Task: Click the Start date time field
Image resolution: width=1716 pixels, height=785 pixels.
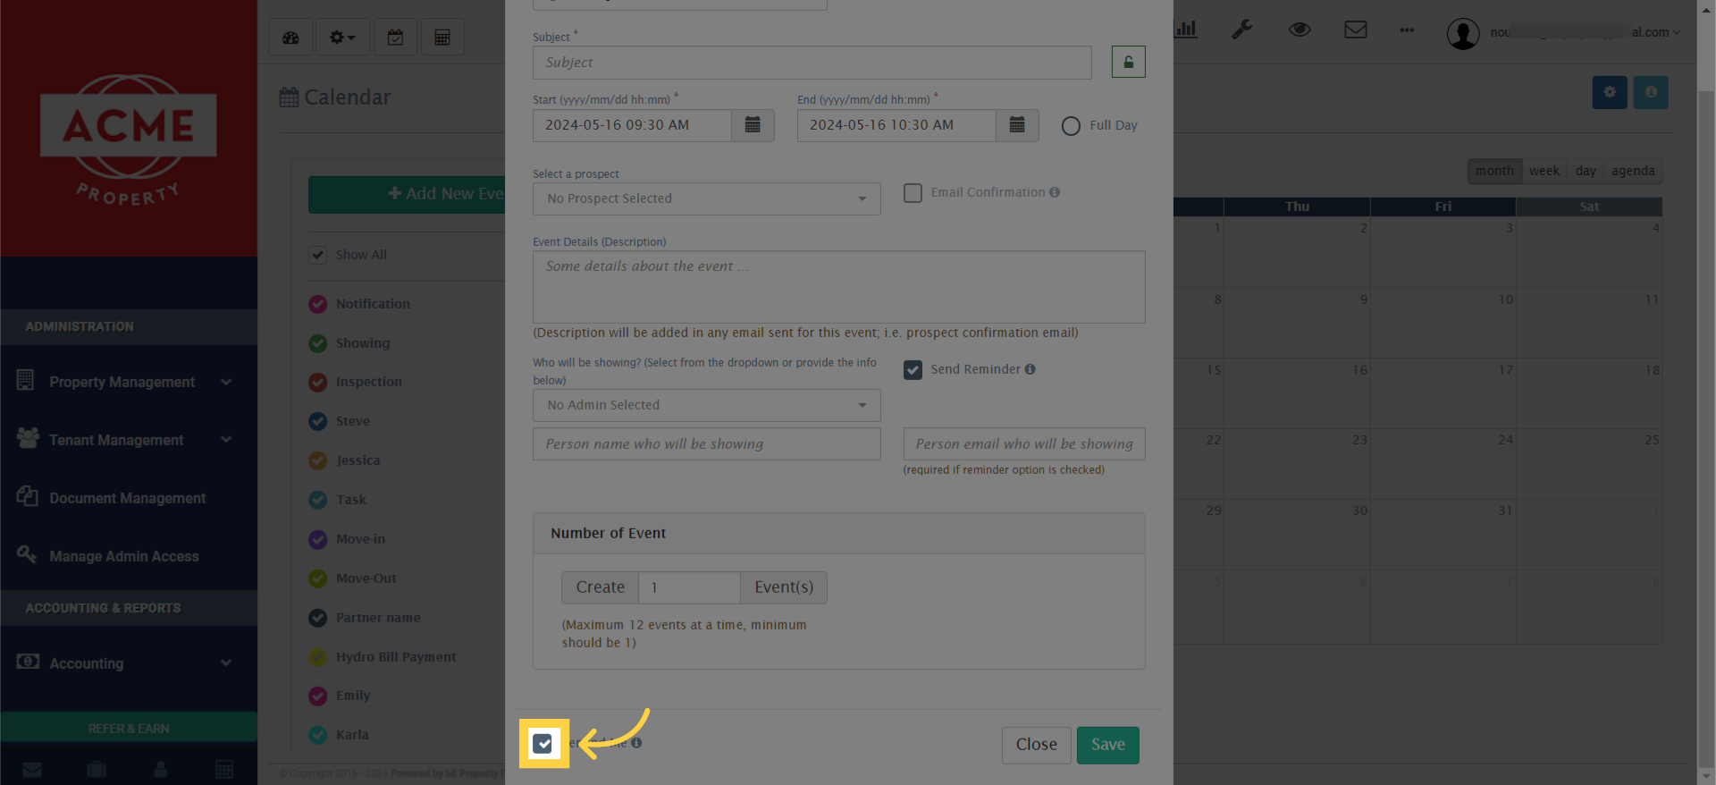Action: (x=633, y=125)
